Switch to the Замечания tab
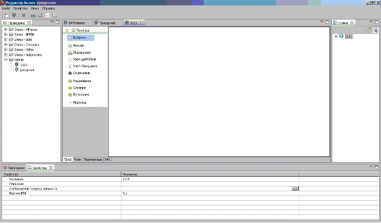The height and width of the screenshot is (223, 381). (14, 168)
